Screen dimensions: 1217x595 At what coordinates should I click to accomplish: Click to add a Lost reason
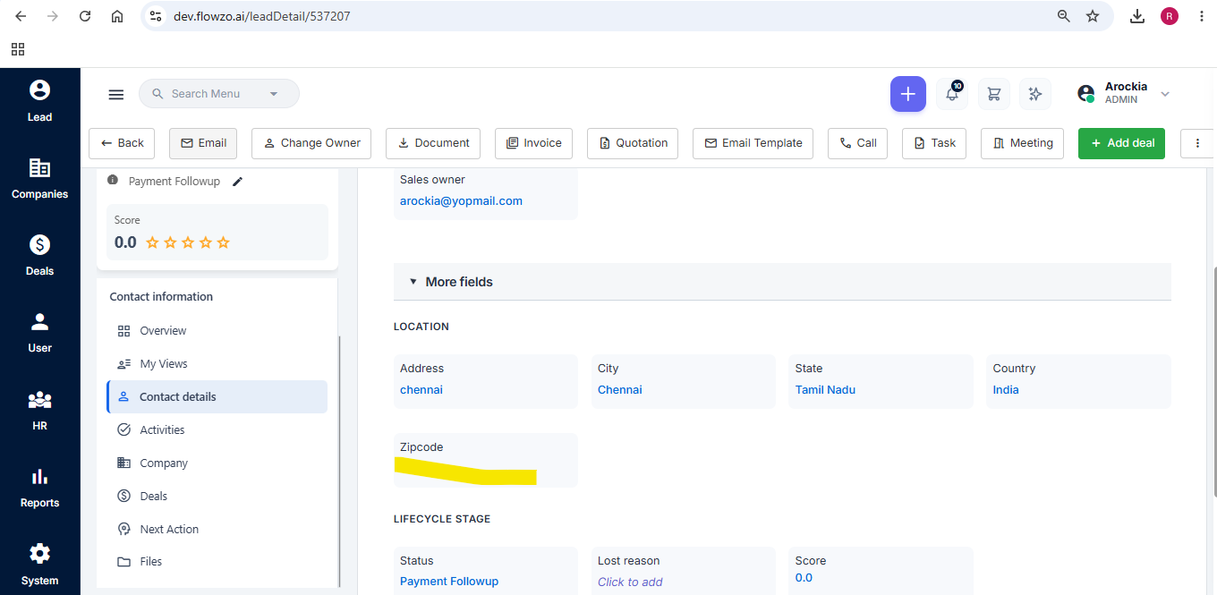[630, 582]
